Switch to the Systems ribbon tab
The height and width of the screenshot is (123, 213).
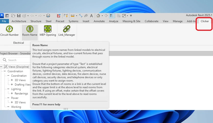pos(73,21)
